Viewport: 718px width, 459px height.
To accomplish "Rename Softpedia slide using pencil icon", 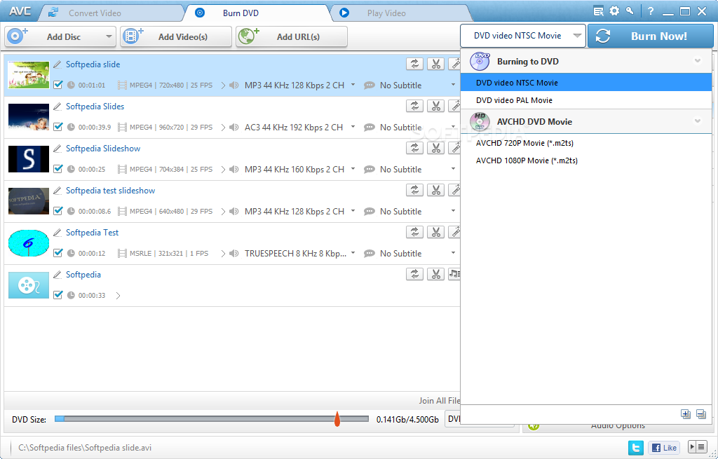I will tap(57, 64).
